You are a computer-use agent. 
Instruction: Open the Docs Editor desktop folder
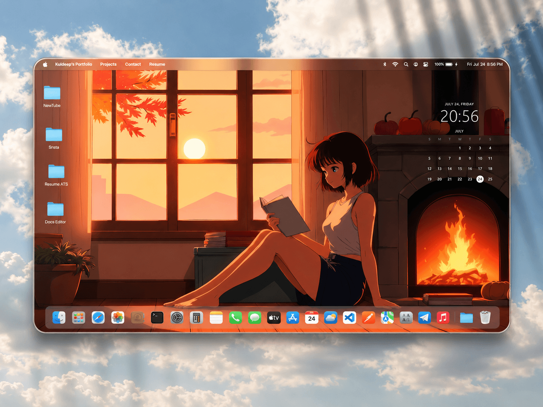click(x=55, y=213)
